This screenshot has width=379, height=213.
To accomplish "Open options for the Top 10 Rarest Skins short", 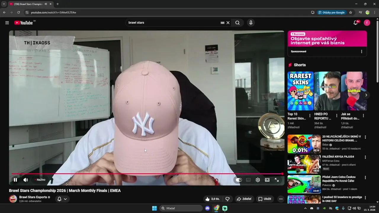I will pyautogui.click(x=310, y=116).
